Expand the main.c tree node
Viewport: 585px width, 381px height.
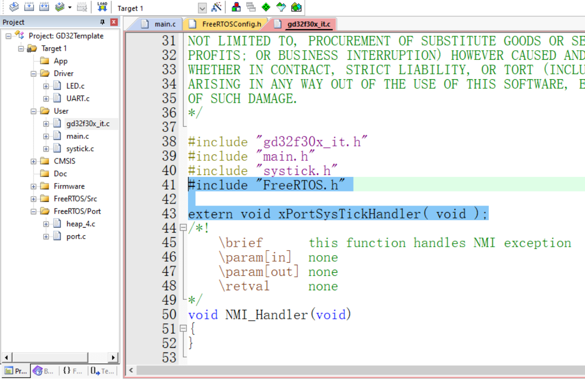[46, 136]
